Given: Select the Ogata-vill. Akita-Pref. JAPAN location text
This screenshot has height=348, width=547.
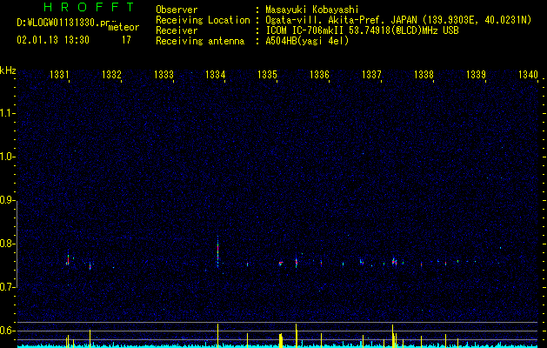Looking at the screenshot, I should 341,20.
